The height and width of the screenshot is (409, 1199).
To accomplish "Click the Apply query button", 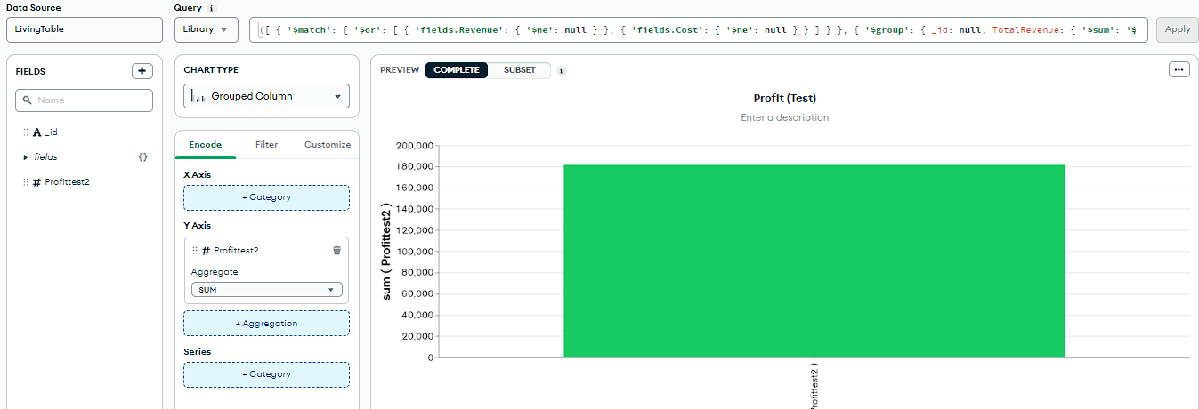I will (x=1177, y=29).
